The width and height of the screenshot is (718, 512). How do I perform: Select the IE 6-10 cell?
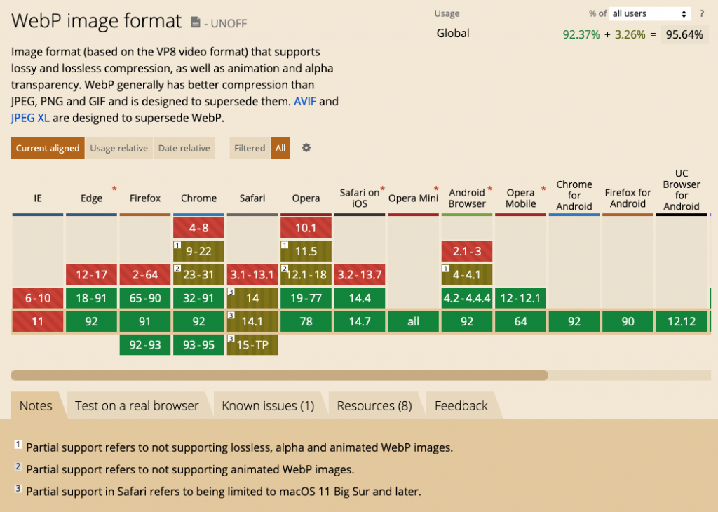[38, 298]
